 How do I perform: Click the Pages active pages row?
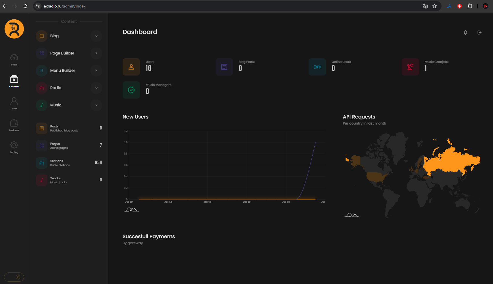[x=69, y=146]
